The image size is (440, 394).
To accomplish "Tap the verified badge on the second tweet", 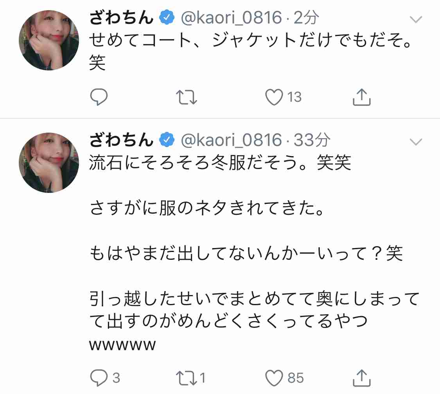I will 167,140.
